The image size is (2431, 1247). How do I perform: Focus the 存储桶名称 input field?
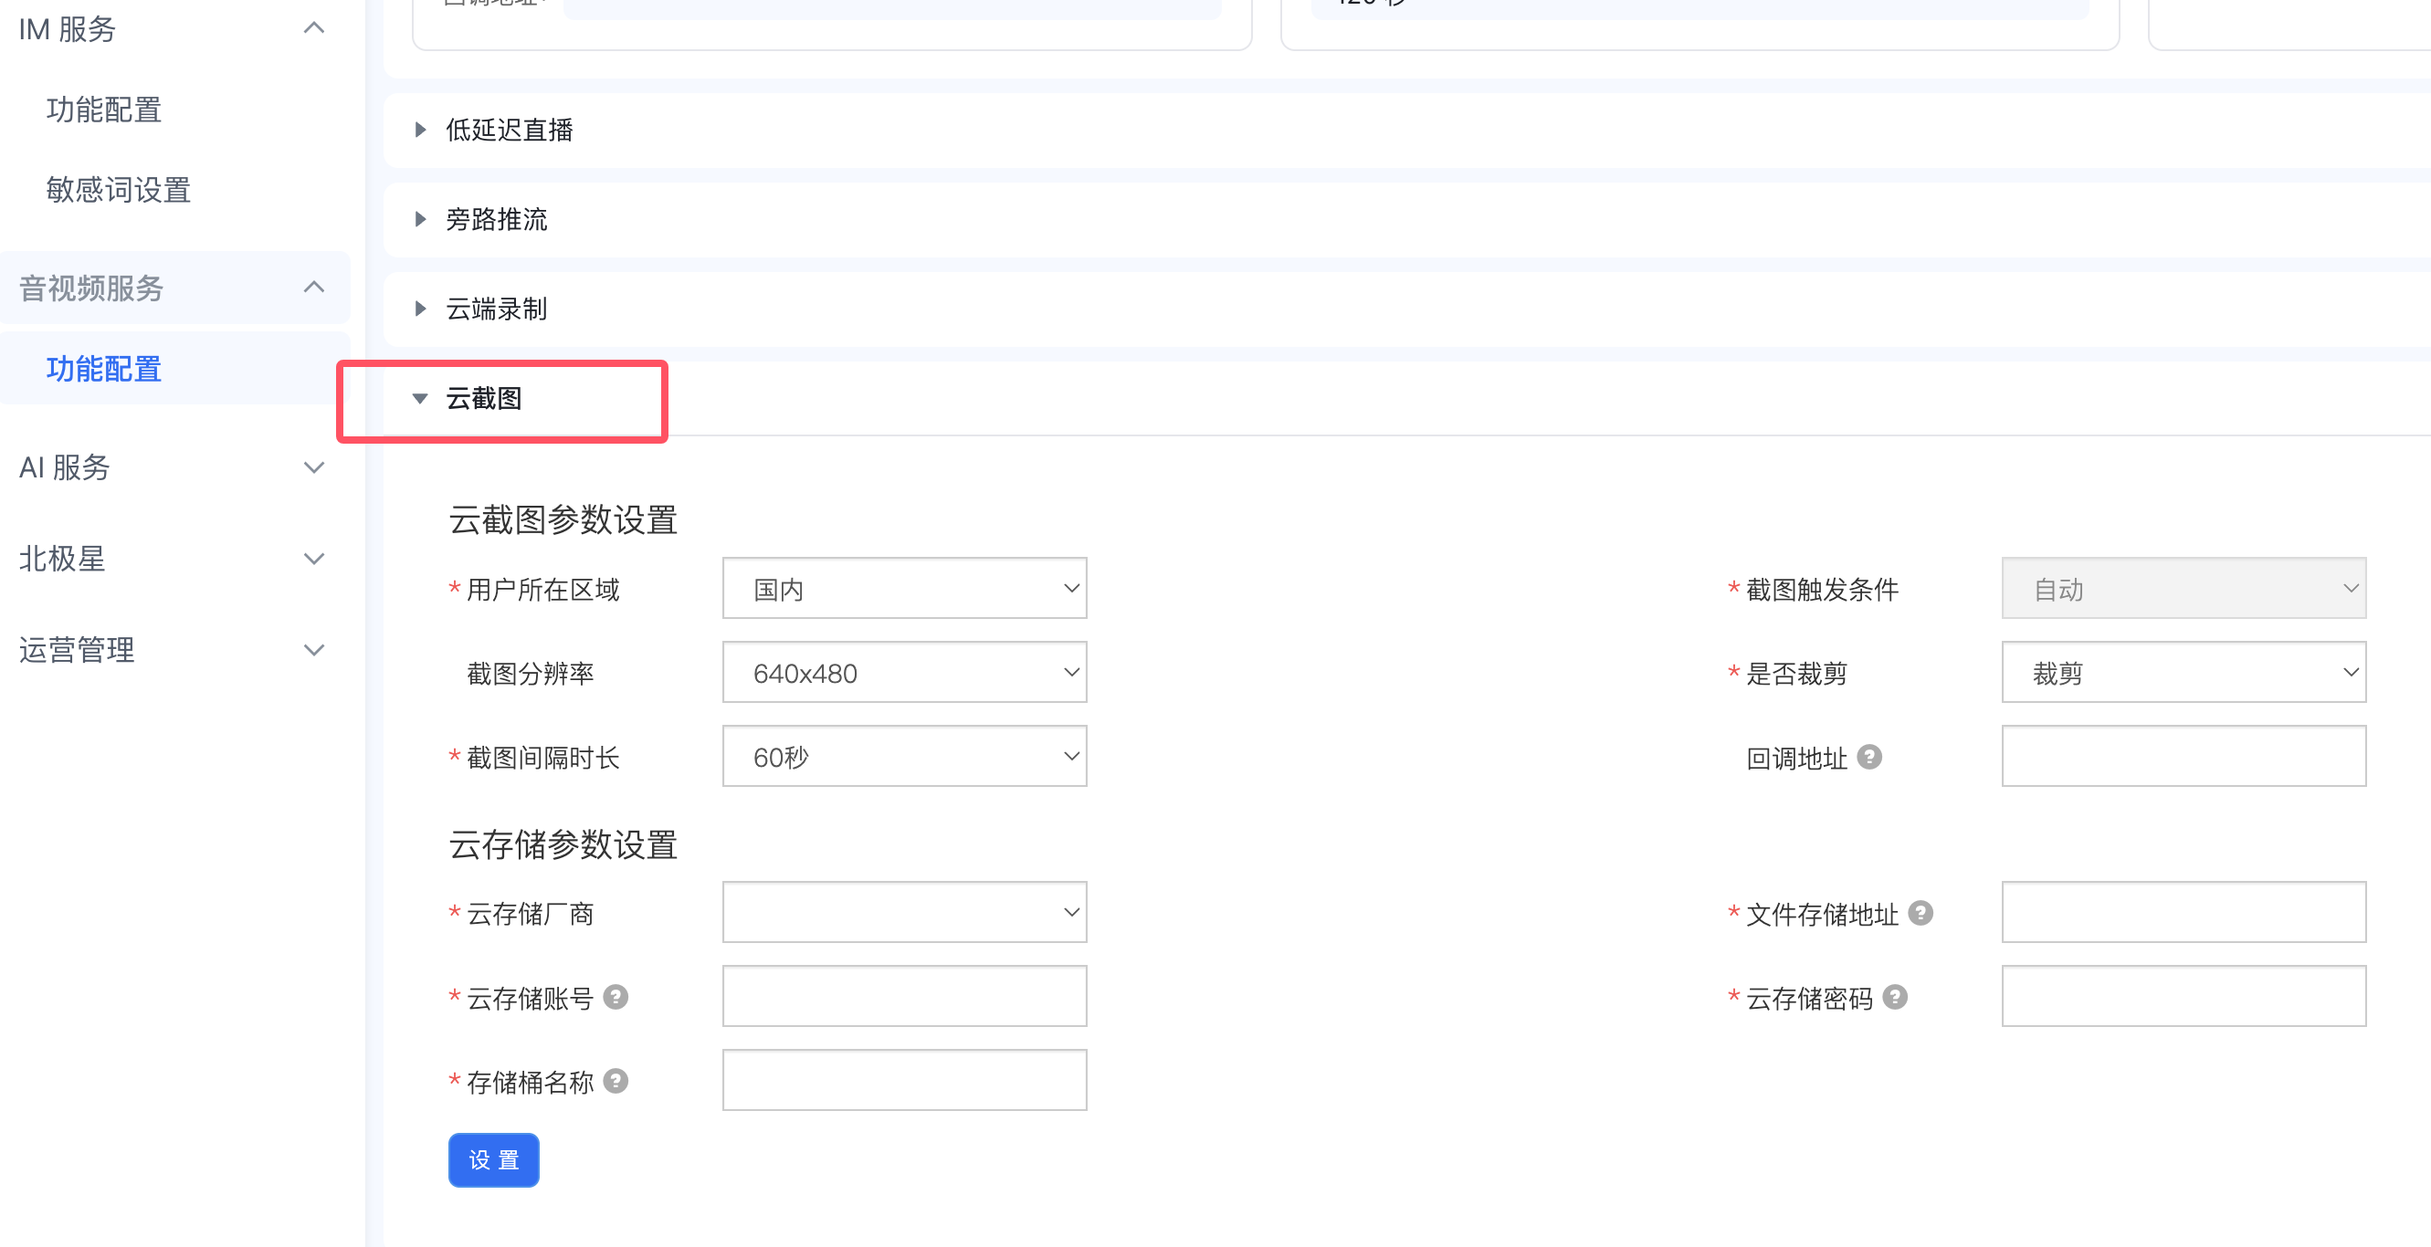[904, 1080]
